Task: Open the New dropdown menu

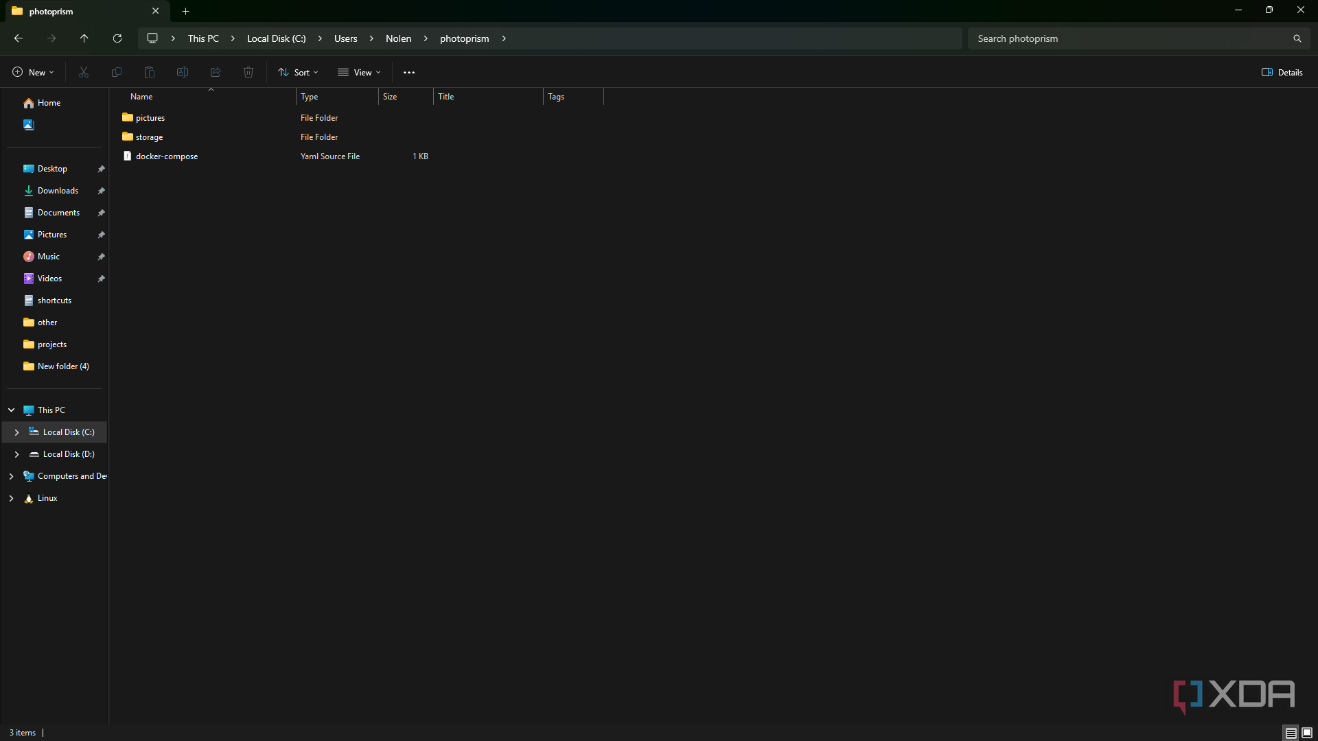Action: click(33, 72)
